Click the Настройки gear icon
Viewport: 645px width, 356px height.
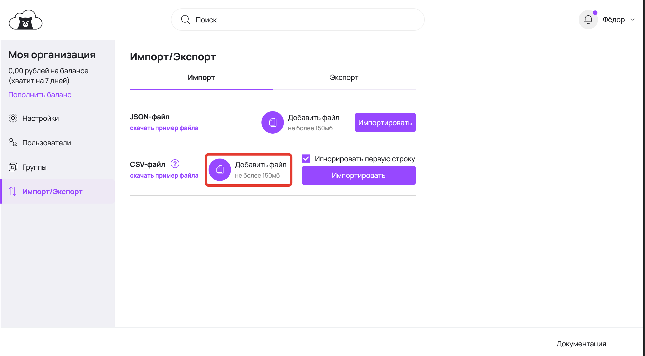(x=13, y=118)
